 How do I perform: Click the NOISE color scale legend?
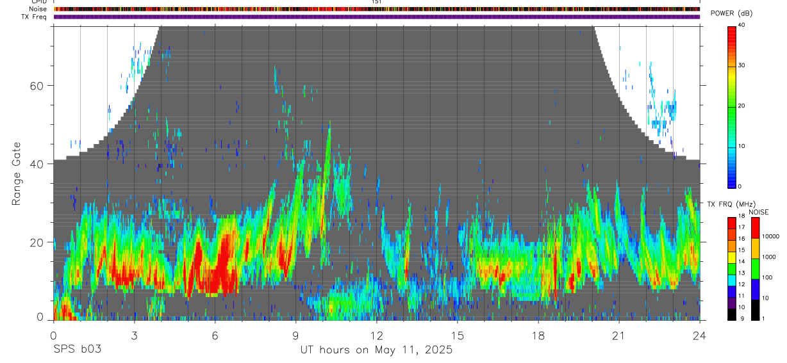pyautogui.click(x=755, y=269)
